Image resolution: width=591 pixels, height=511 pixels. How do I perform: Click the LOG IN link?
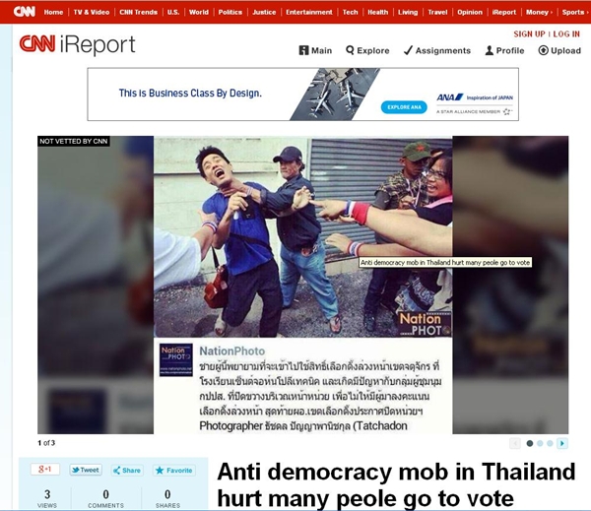566,33
